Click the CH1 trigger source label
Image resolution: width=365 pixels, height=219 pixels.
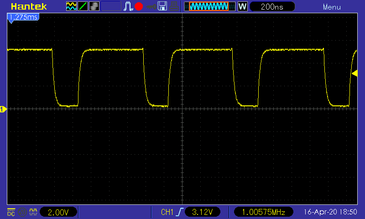(x=167, y=212)
